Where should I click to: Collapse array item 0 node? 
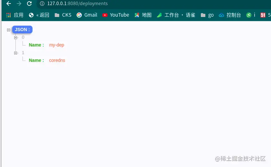tap(15, 38)
